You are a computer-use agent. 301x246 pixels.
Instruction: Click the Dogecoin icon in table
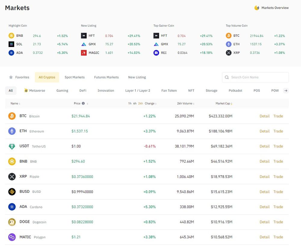point(12,222)
